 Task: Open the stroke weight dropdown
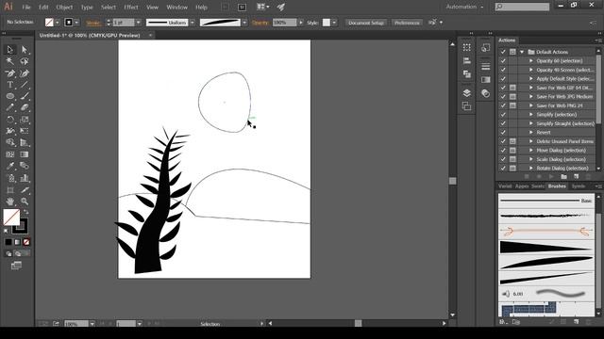point(139,23)
